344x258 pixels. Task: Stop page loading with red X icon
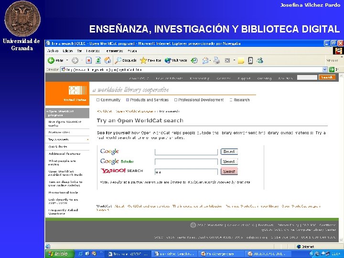[89, 60]
